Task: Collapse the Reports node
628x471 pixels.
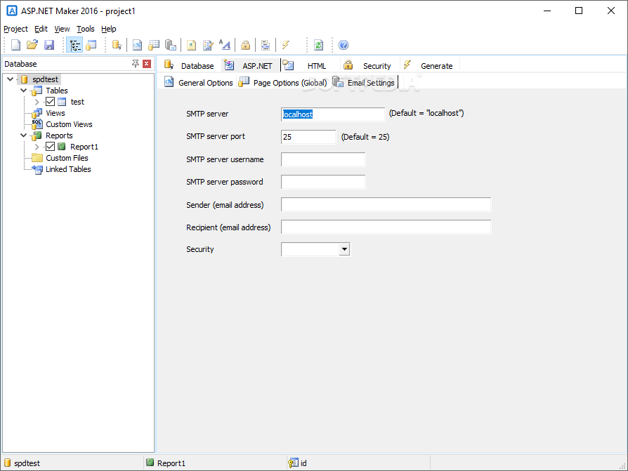Action: pyautogui.click(x=24, y=135)
